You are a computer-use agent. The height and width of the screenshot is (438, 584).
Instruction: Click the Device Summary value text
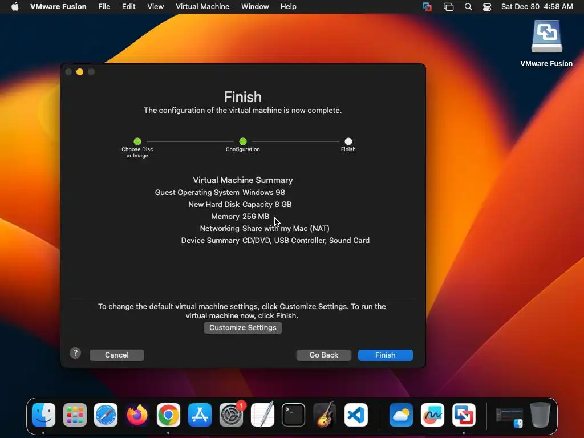306,240
